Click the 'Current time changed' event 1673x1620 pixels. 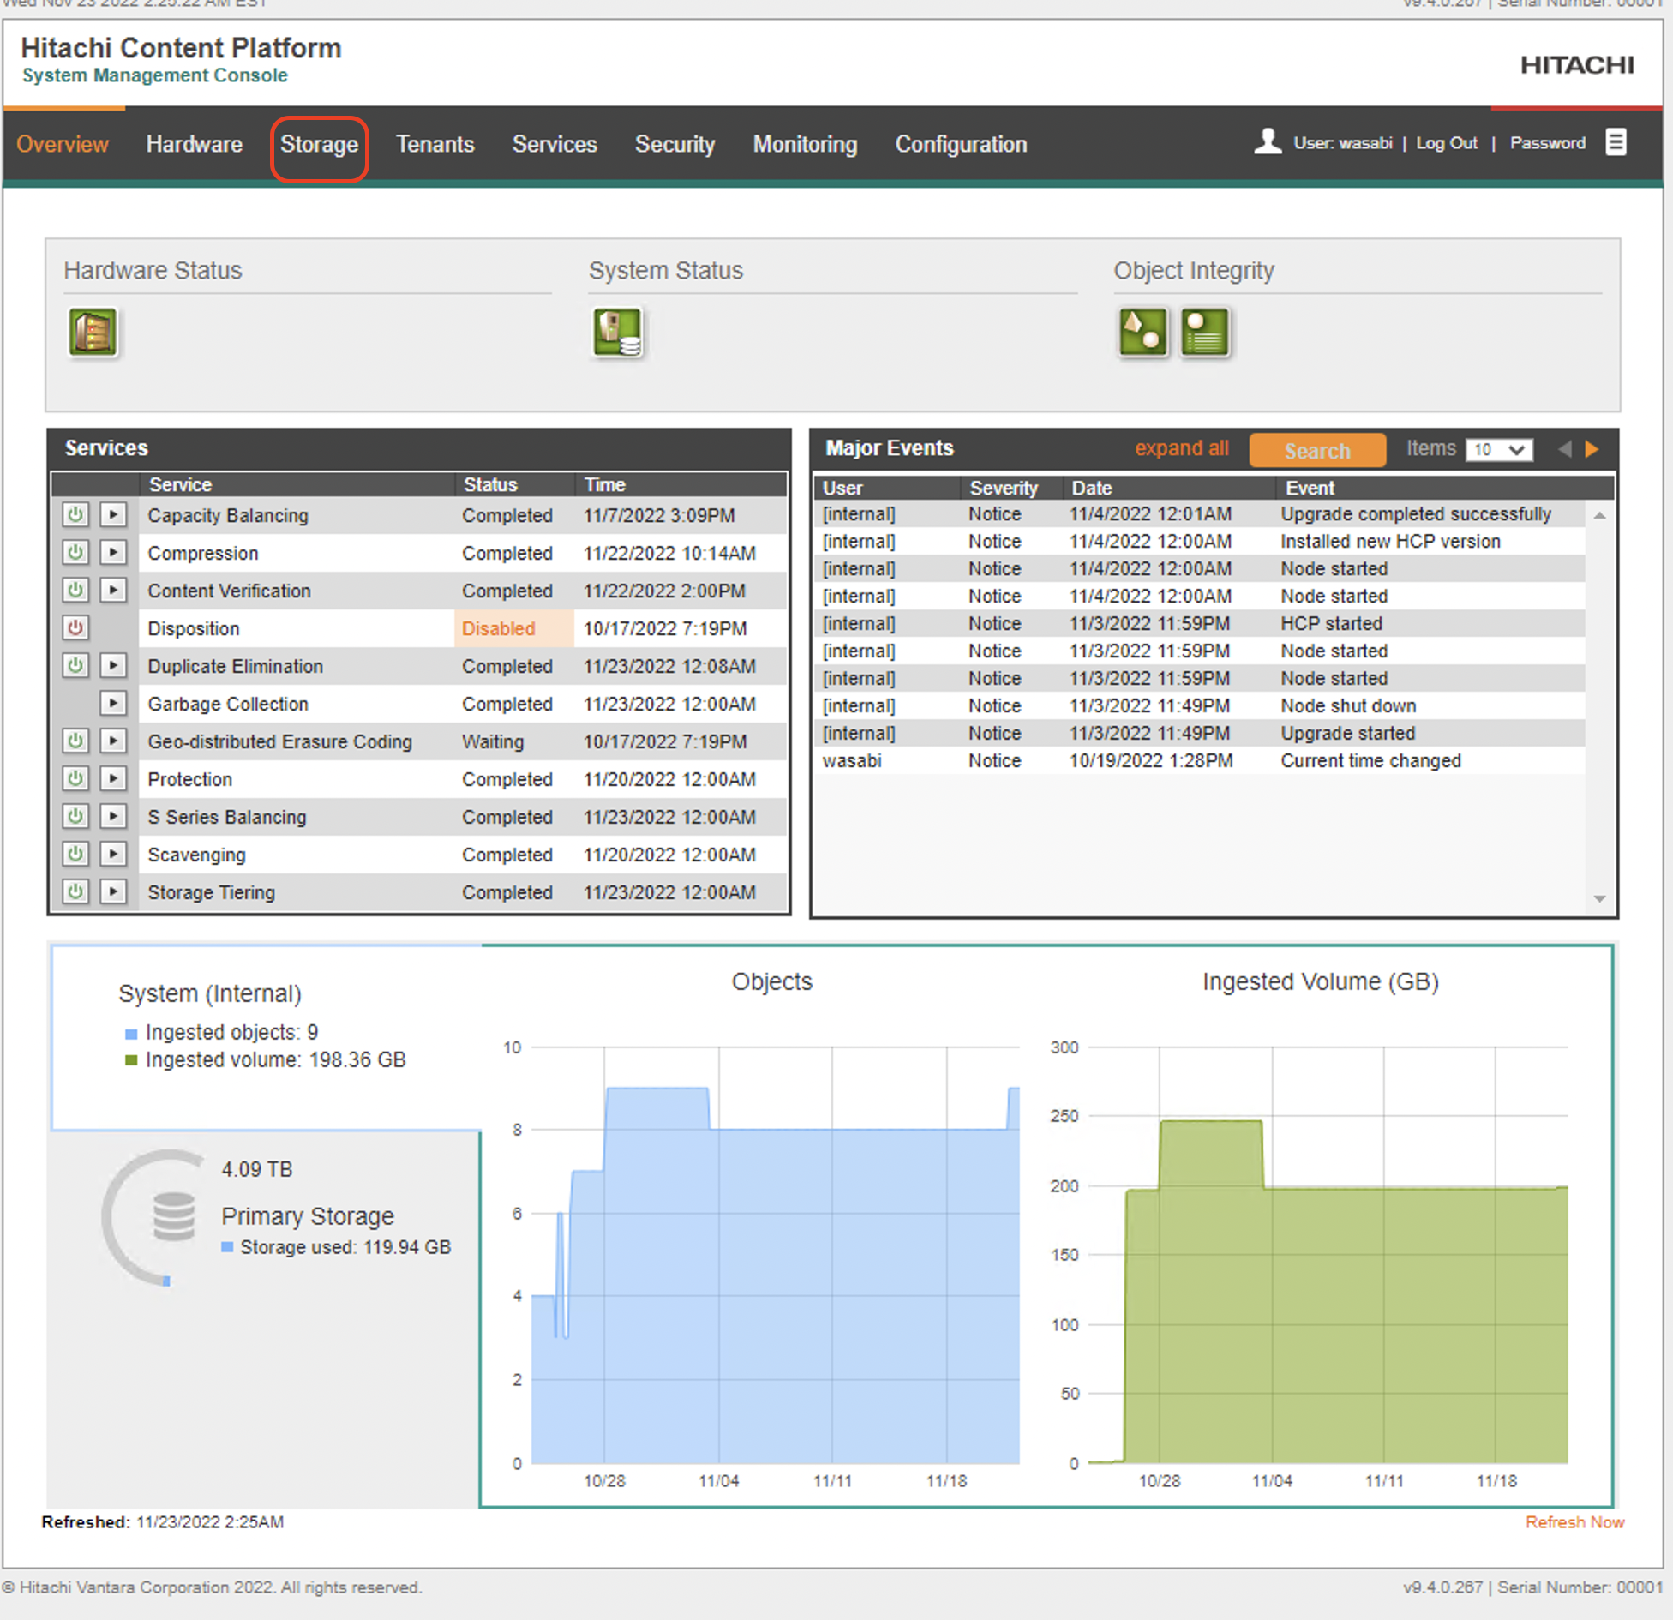(1370, 761)
